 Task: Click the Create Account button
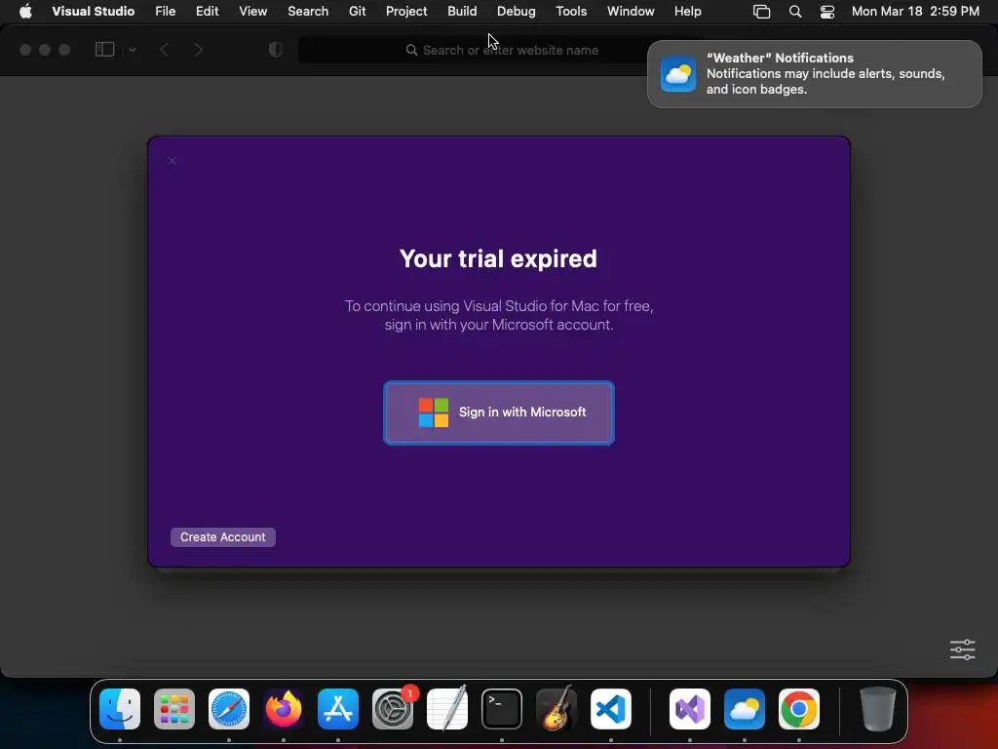point(223,537)
